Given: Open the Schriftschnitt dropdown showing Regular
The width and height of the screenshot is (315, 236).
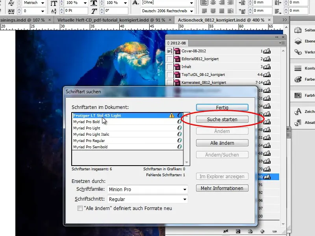Looking at the screenshot, I should tap(148, 199).
